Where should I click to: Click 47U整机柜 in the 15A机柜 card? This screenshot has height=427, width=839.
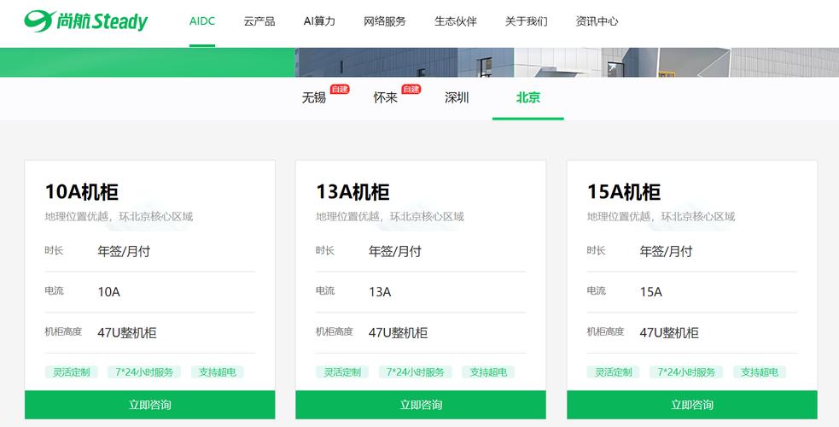(669, 333)
